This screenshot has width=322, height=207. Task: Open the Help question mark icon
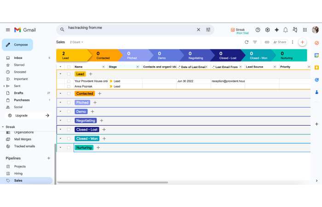(x=258, y=30)
